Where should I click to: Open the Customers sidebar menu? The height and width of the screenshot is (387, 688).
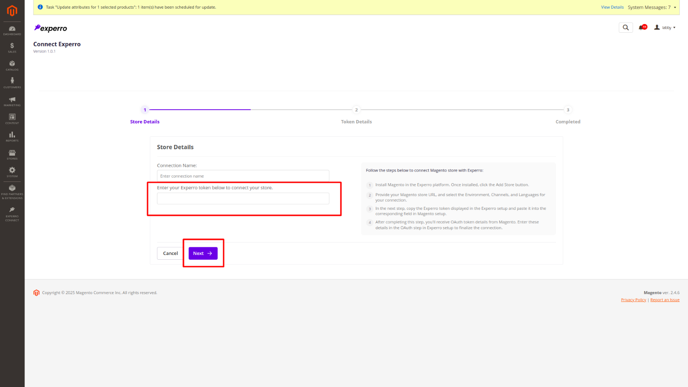click(x=12, y=83)
